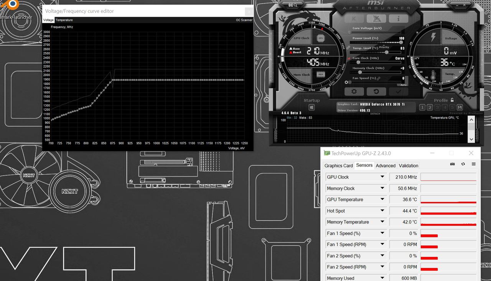Screen dimensions: 491x281
Task: Adjust the Temp. Limit slider handle
Action: 387,52
